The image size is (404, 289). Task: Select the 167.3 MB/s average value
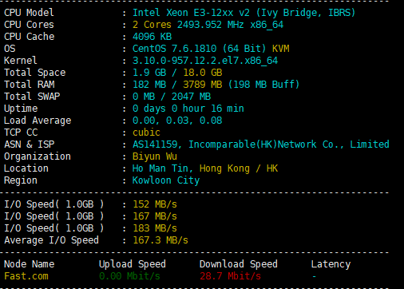pos(160,240)
